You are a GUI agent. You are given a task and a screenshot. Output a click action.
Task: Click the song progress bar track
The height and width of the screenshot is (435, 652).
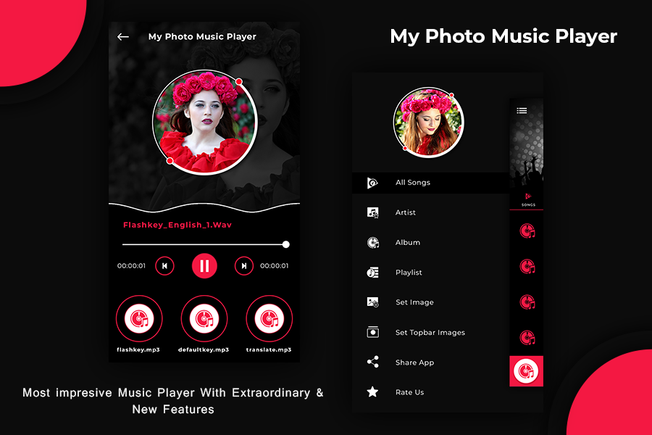[x=204, y=244]
